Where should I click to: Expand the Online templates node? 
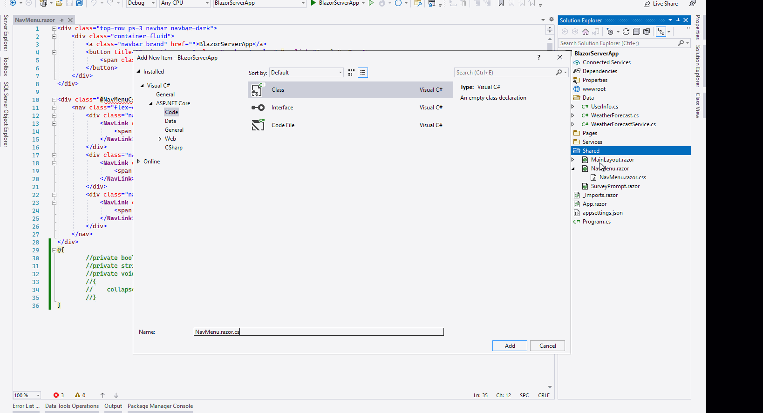pyautogui.click(x=138, y=162)
